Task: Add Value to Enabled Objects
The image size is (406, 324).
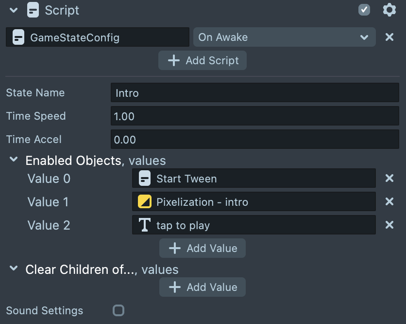Action: click(x=203, y=248)
